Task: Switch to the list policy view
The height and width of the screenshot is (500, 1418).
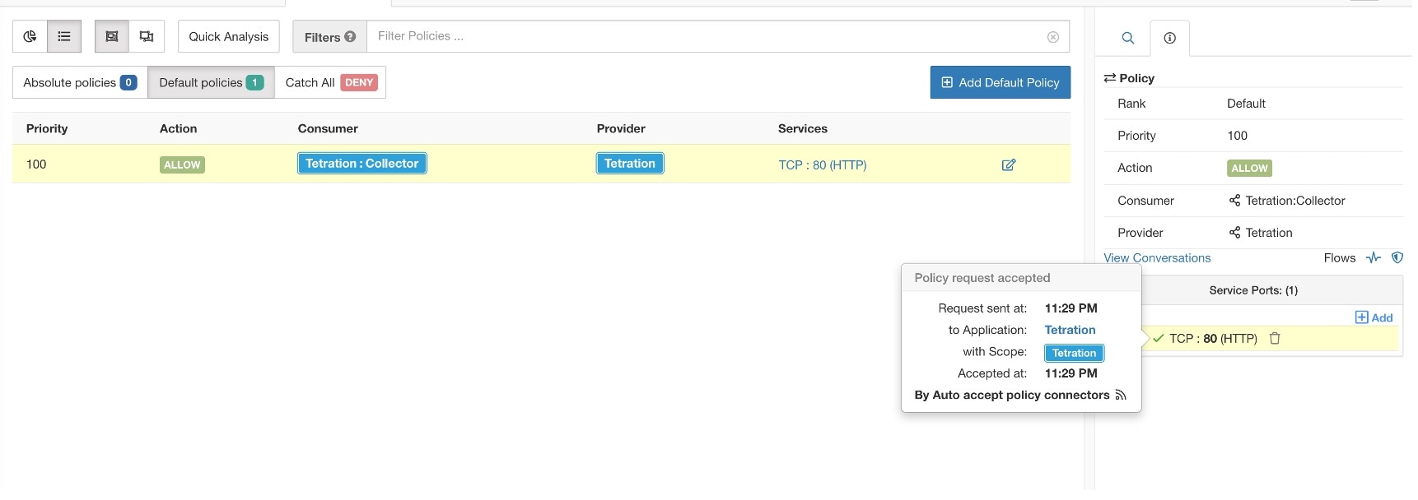Action: (x=64, y=36)
